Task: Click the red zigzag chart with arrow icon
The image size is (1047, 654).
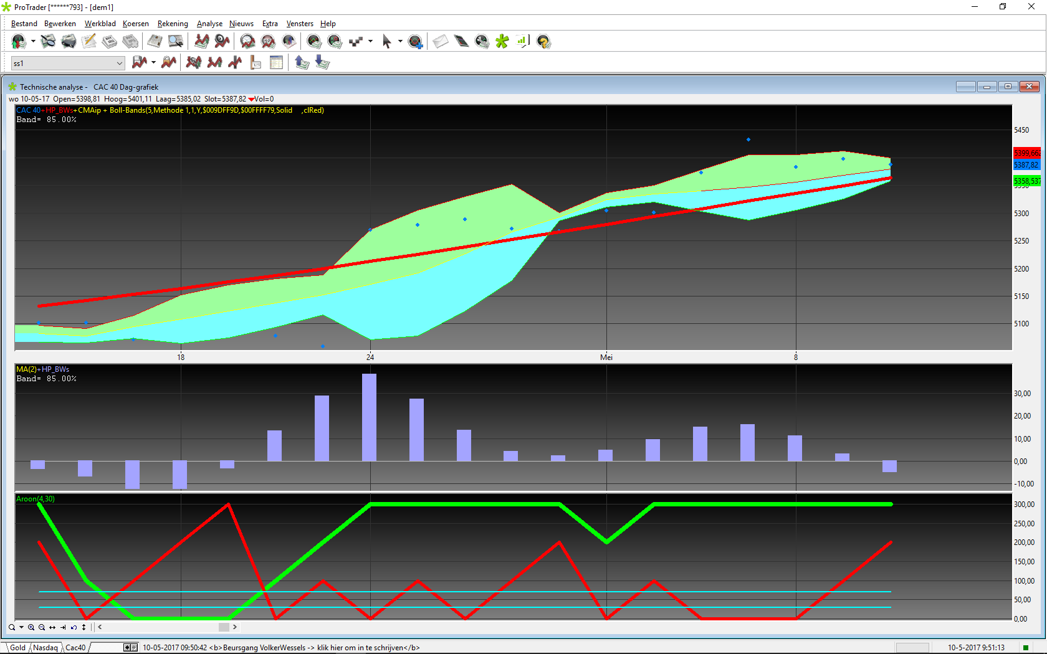Action: tap(214, 62)
